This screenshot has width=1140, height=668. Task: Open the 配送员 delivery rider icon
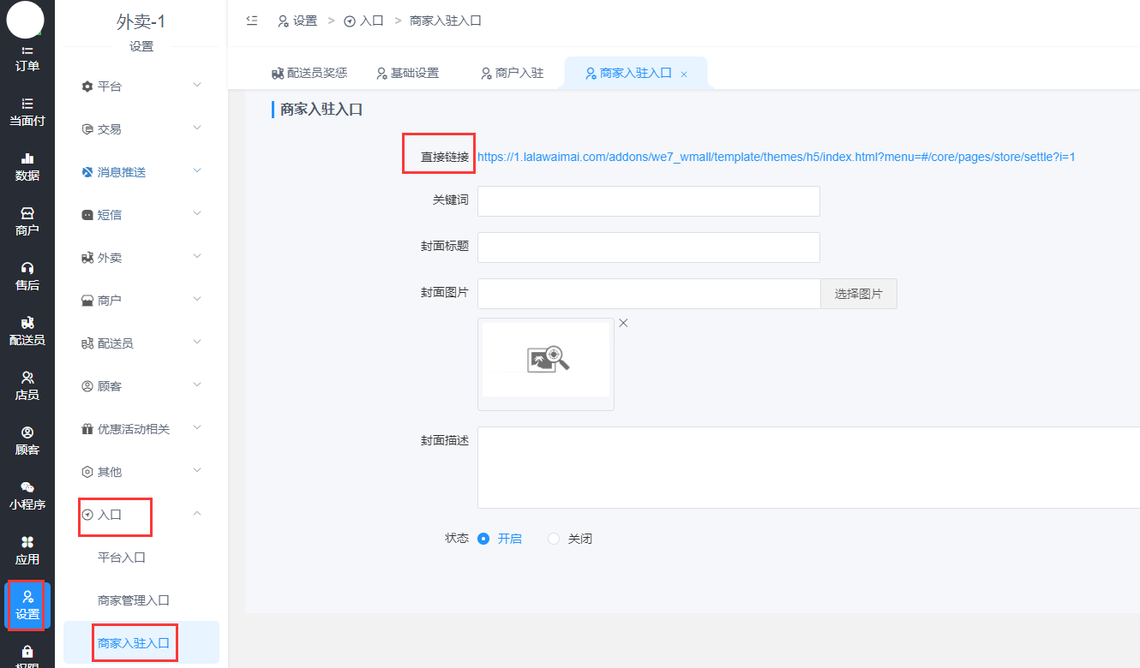coord(27,322)
